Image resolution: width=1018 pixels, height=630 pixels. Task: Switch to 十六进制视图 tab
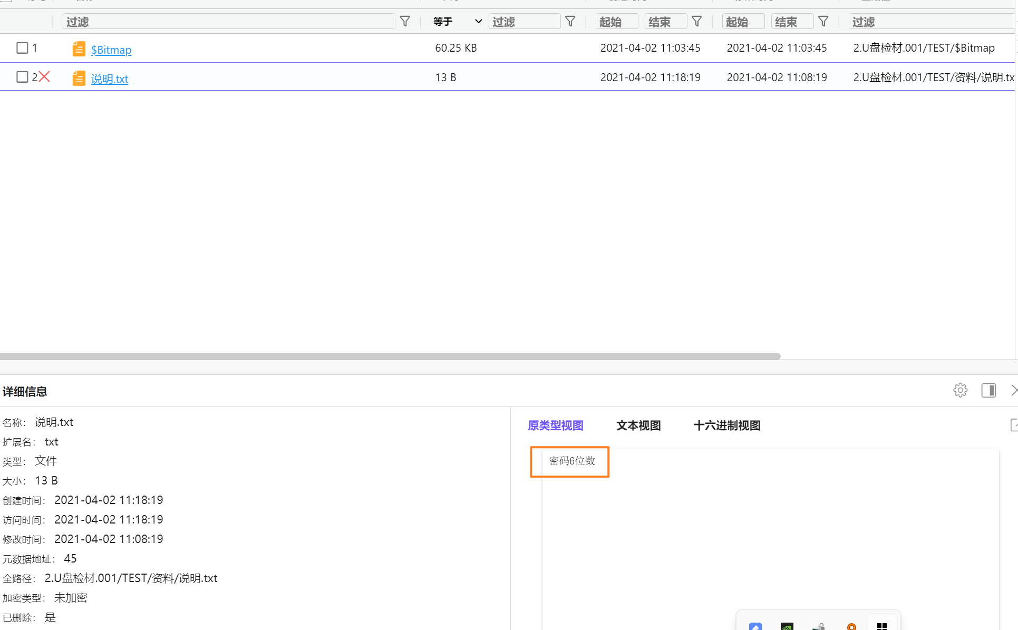726,425
